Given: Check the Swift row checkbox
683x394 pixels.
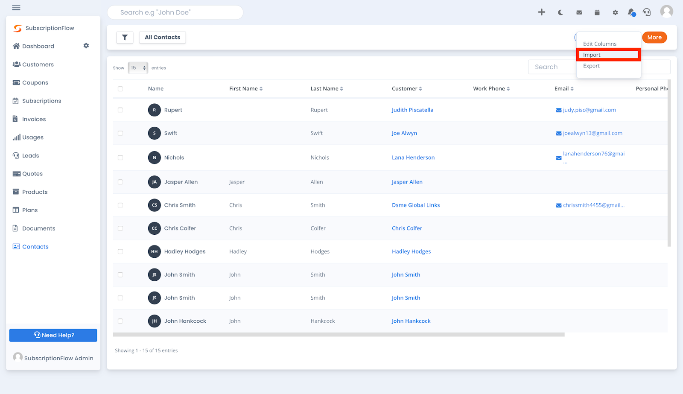Looking at the screenshot, I should pyautogui.click(x=120, y=133).
